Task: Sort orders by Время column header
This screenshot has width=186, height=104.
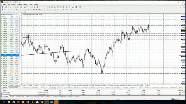Action: [46, 90]
